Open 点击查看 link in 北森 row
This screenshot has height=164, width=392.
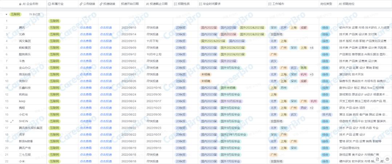pos(86,34)
